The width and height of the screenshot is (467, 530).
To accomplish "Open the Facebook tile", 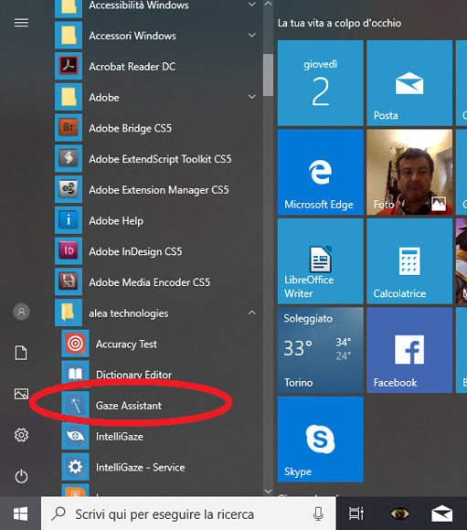I will coord(409,350).
